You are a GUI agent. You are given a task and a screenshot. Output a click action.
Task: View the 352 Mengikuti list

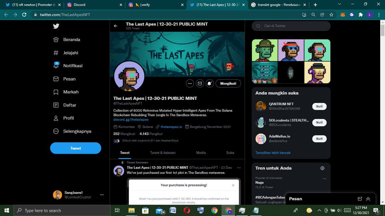[x=124, y=134]
